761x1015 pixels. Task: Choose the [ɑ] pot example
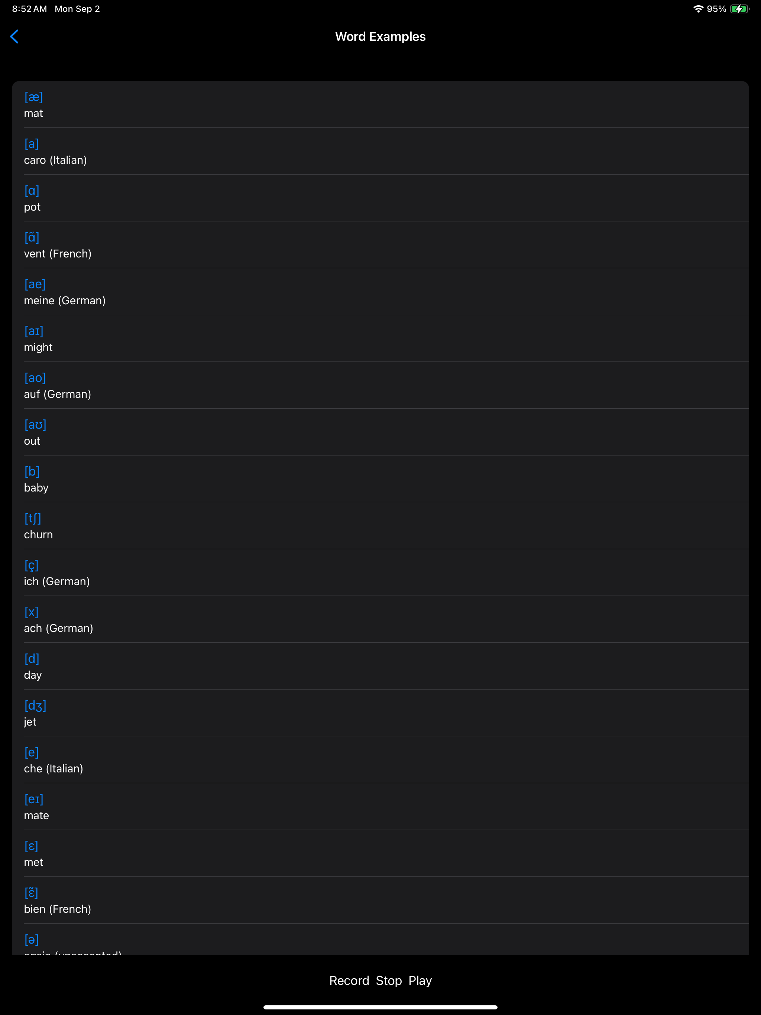click(380, 198)
